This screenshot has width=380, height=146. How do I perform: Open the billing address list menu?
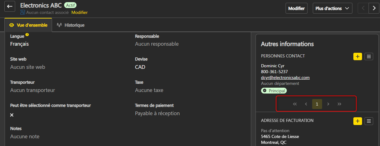[x=369, y=121]
